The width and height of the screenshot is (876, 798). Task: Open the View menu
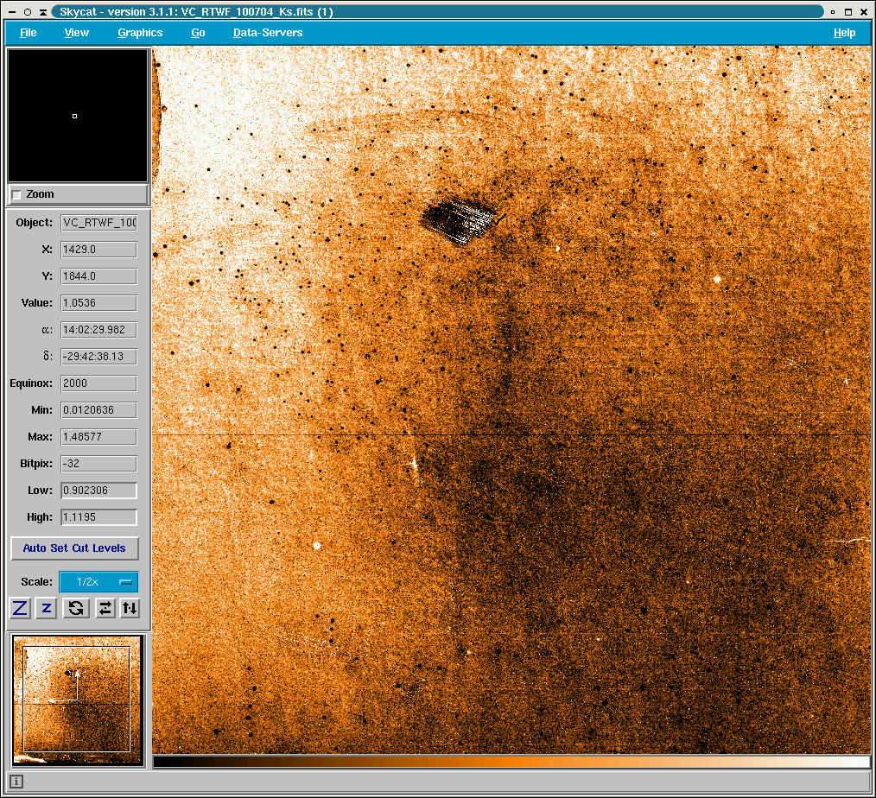click(x=77, y=33)
